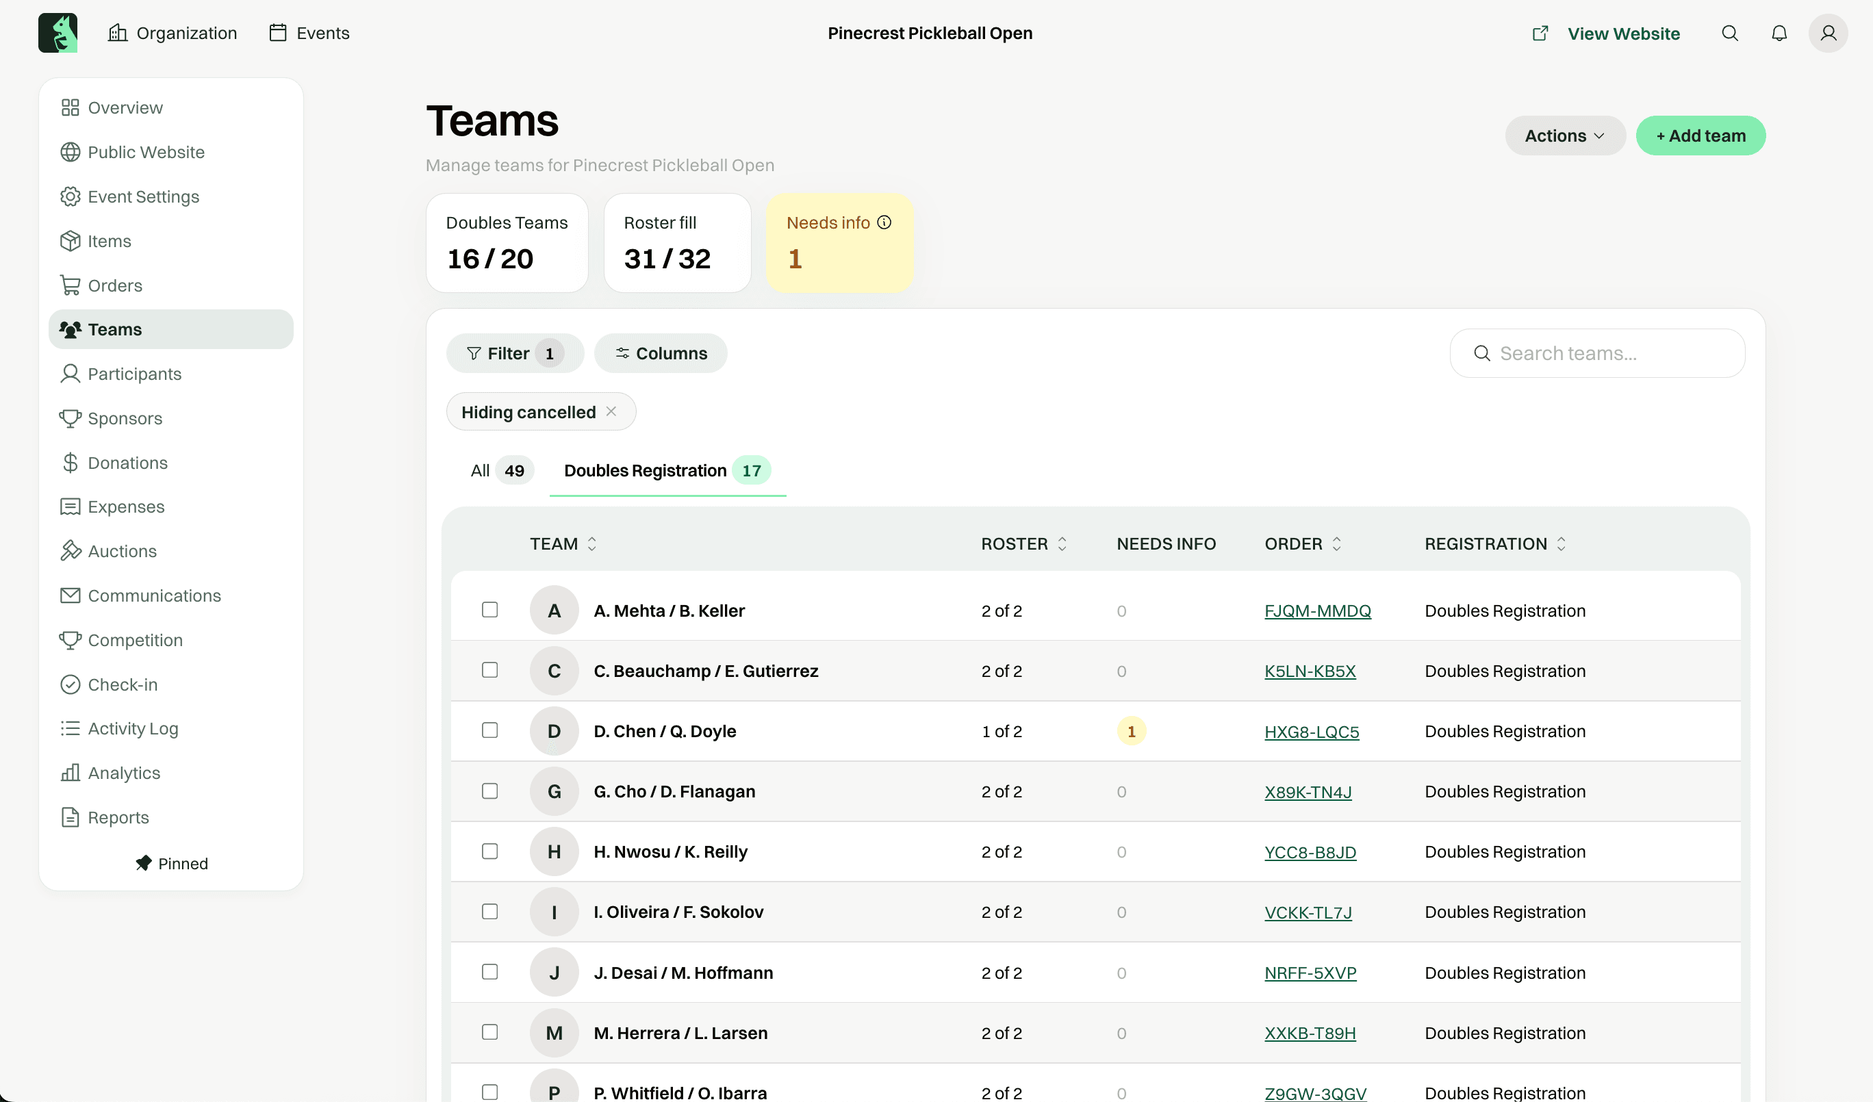Select the A. Mehta / B. Keller row checkbox
Image resolution: width=1873 pixels, height=1102 pixels.
click(x=489, y=610)
